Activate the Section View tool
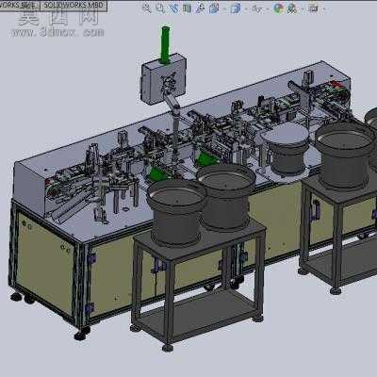 [x=187, y=8]
